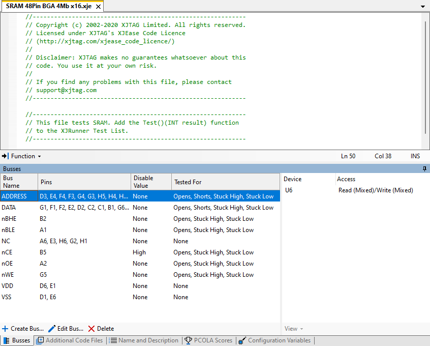Select the DATA bus row

pos(9,208)
